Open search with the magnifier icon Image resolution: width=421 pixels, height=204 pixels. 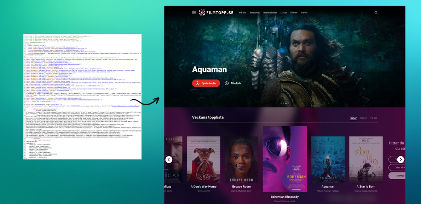click(x=376, y=13)
